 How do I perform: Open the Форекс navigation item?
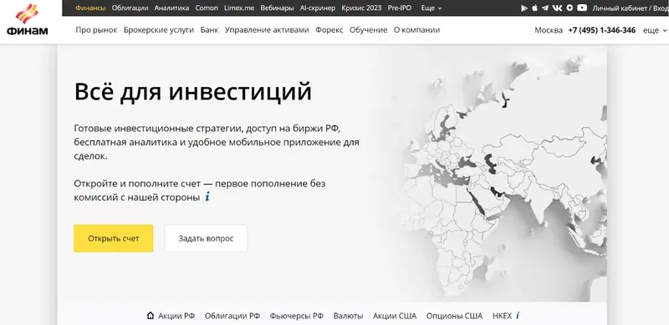[x=329, y=30]
